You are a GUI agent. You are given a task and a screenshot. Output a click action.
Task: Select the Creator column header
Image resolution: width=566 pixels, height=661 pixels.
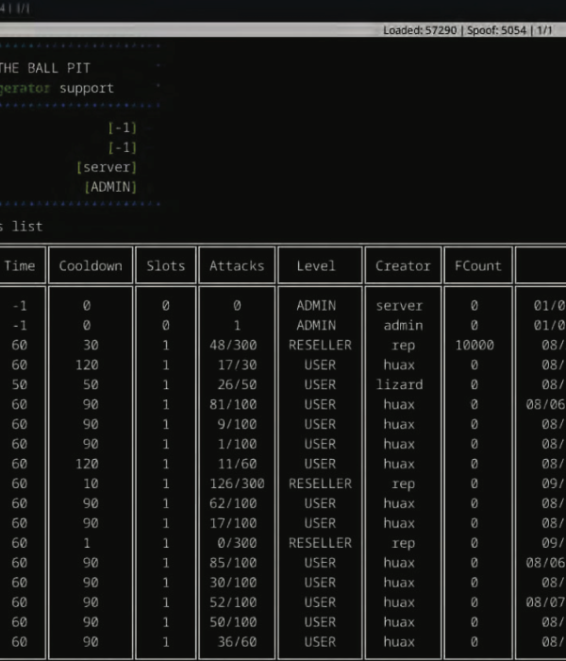[403, 265]
